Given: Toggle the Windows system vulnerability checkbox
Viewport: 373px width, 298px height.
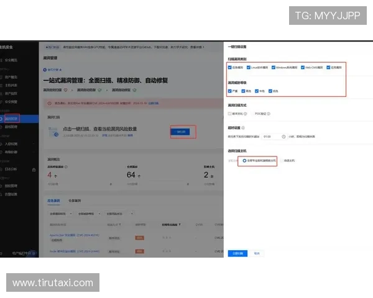Looking at the screenshot, I should click(274, 68).
